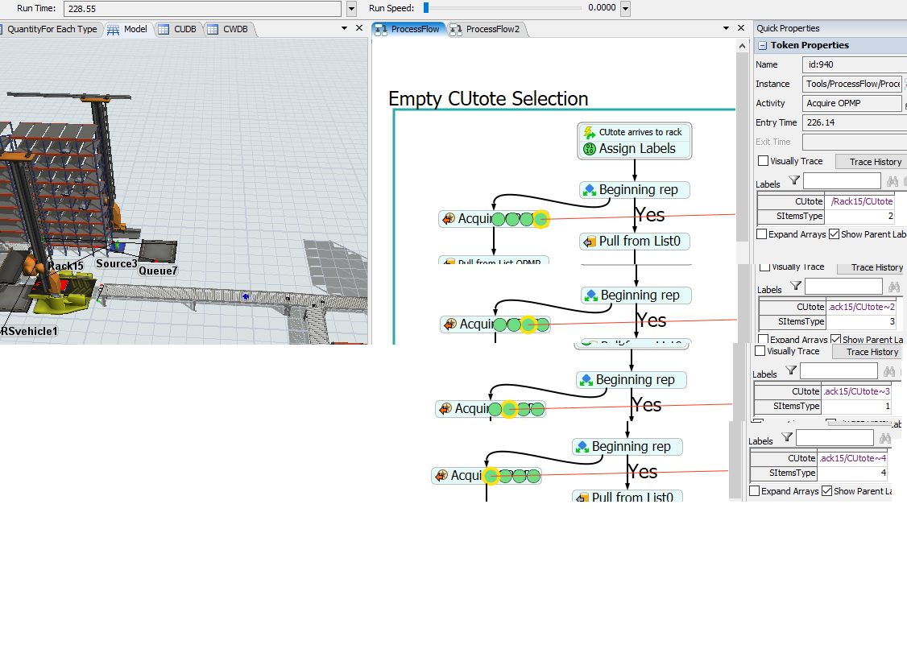Click the token Name field showing id:940
907x653 pixels.
854,64
